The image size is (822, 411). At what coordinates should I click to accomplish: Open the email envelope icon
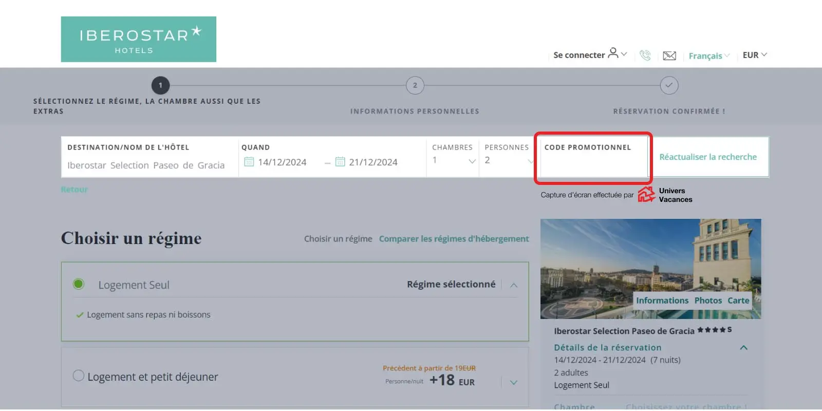[x=669, y=55]
